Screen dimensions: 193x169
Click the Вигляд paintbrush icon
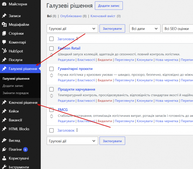click(x=4, y=140)
